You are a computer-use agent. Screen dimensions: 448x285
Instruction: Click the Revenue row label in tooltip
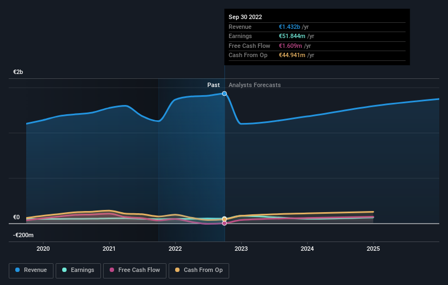tap(240, 27)
